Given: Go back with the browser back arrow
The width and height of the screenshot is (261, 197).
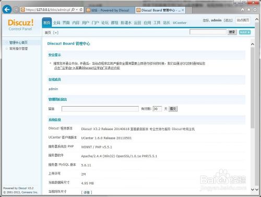Looking at the screenshot, I should 7,9.
